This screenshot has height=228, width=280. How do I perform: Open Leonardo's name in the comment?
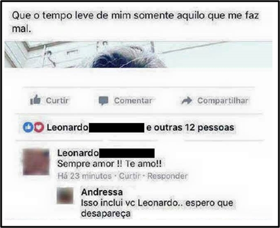(78, 153)
